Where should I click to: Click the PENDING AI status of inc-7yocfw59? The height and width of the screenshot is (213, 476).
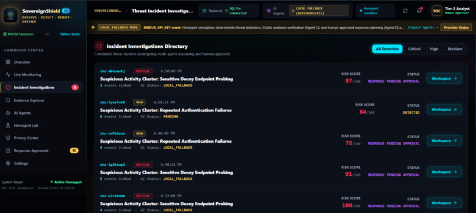point(171,116)
